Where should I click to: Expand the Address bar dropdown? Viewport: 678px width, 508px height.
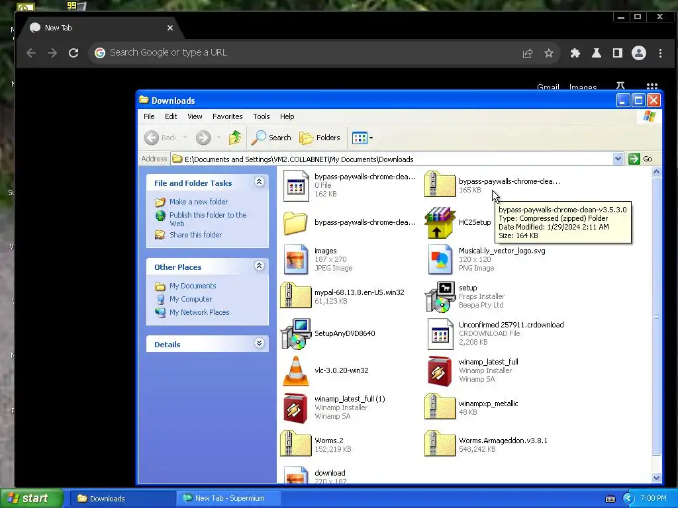618,159
